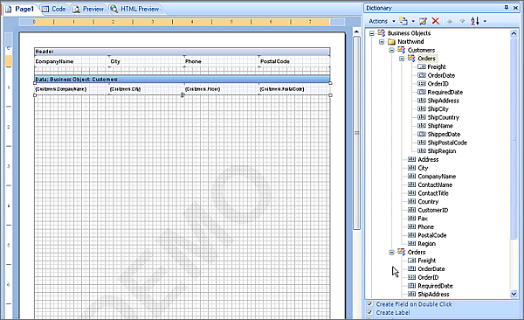524x320 pixels.
Task: Select the OrderDate field under Customers Orders
Action: pyautogui.click(x=441, y=75)
